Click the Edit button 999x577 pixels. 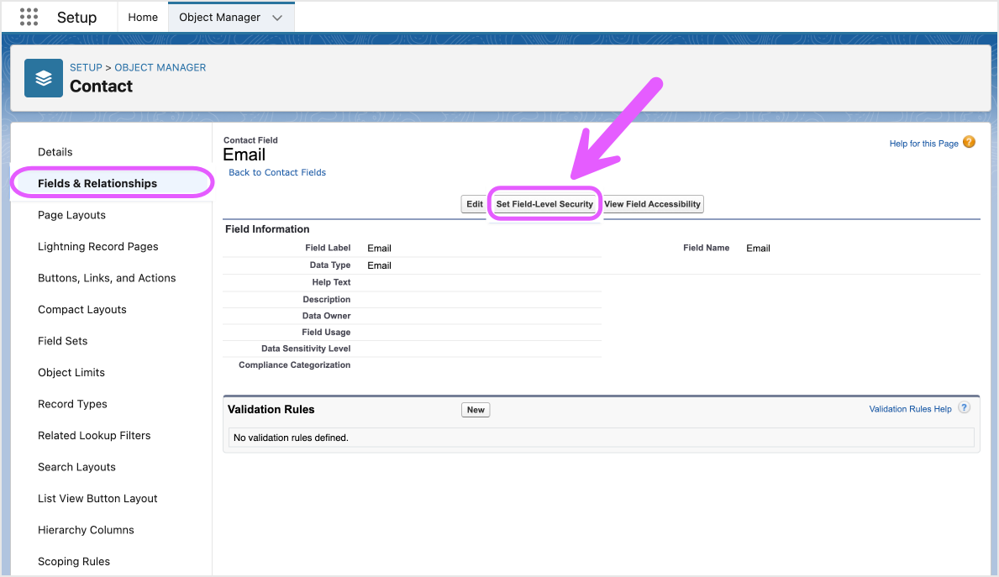tap(475, 204)
